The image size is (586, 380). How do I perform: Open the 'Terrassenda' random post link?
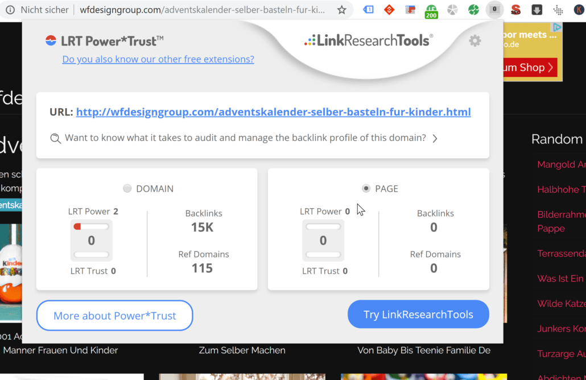click(x=562, y=253)
